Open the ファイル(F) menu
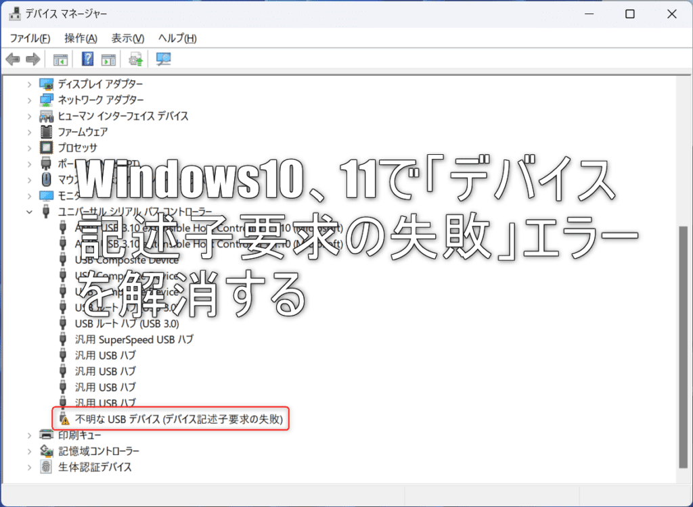The image size is (693, 507). [30, 39]
